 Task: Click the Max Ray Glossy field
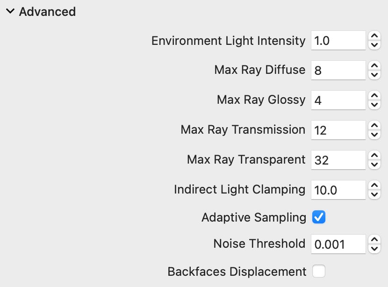[x=338, y=100]
